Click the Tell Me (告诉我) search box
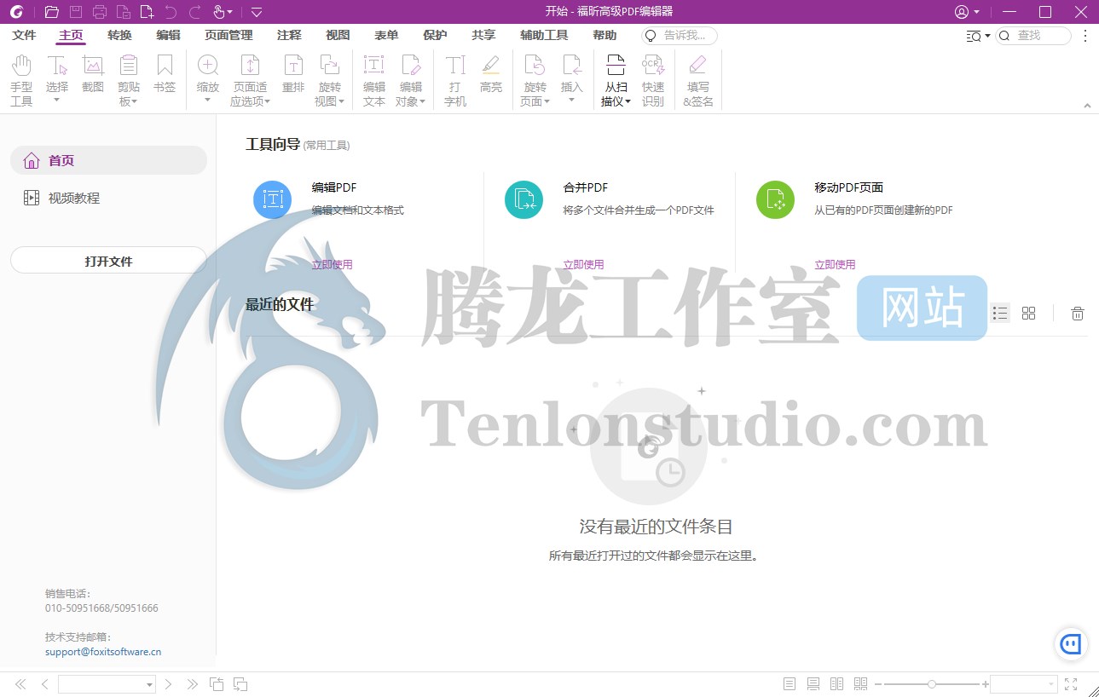The width and height of the screenshot is (1099, 697). coord(679,36)
